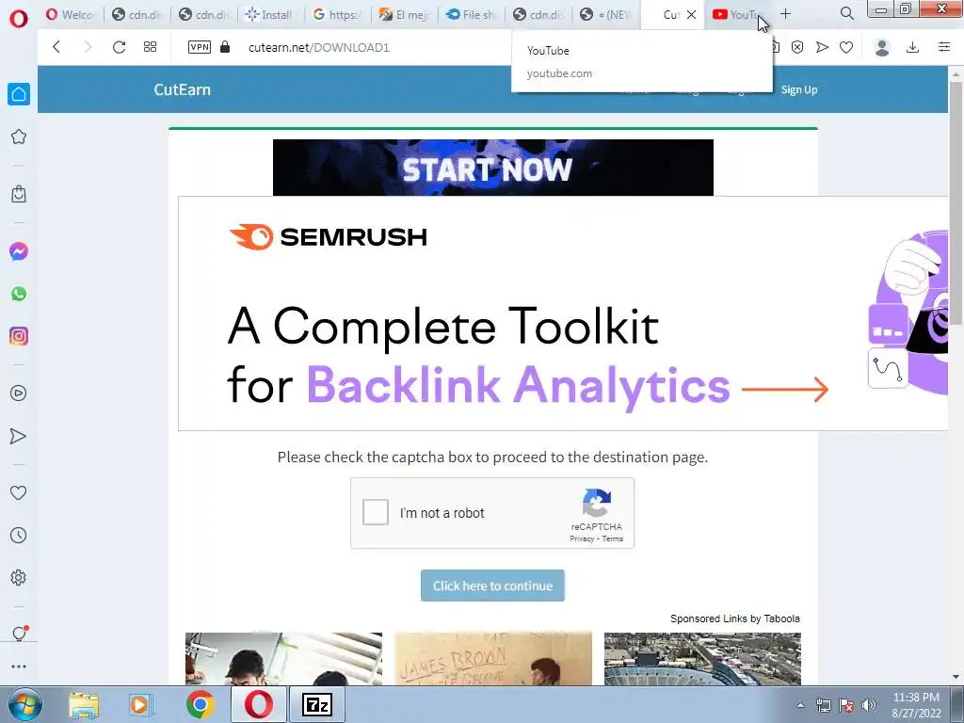Open the stadium aerial sponsored thumbnail
The width and height of the screenshot is (964, 723).
(702, 658)
